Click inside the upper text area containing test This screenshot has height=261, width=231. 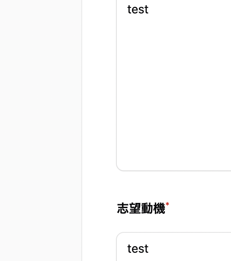pyautogui.click(x=174, y=85)
